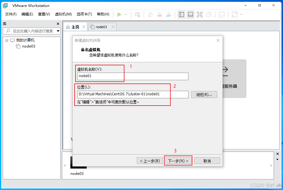Toggle the thumbnail bar view icon

pos(191,15)
